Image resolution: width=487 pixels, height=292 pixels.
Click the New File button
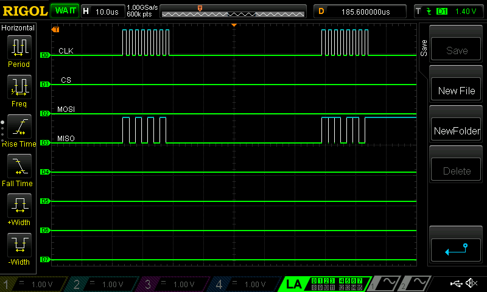click(456, 90)
